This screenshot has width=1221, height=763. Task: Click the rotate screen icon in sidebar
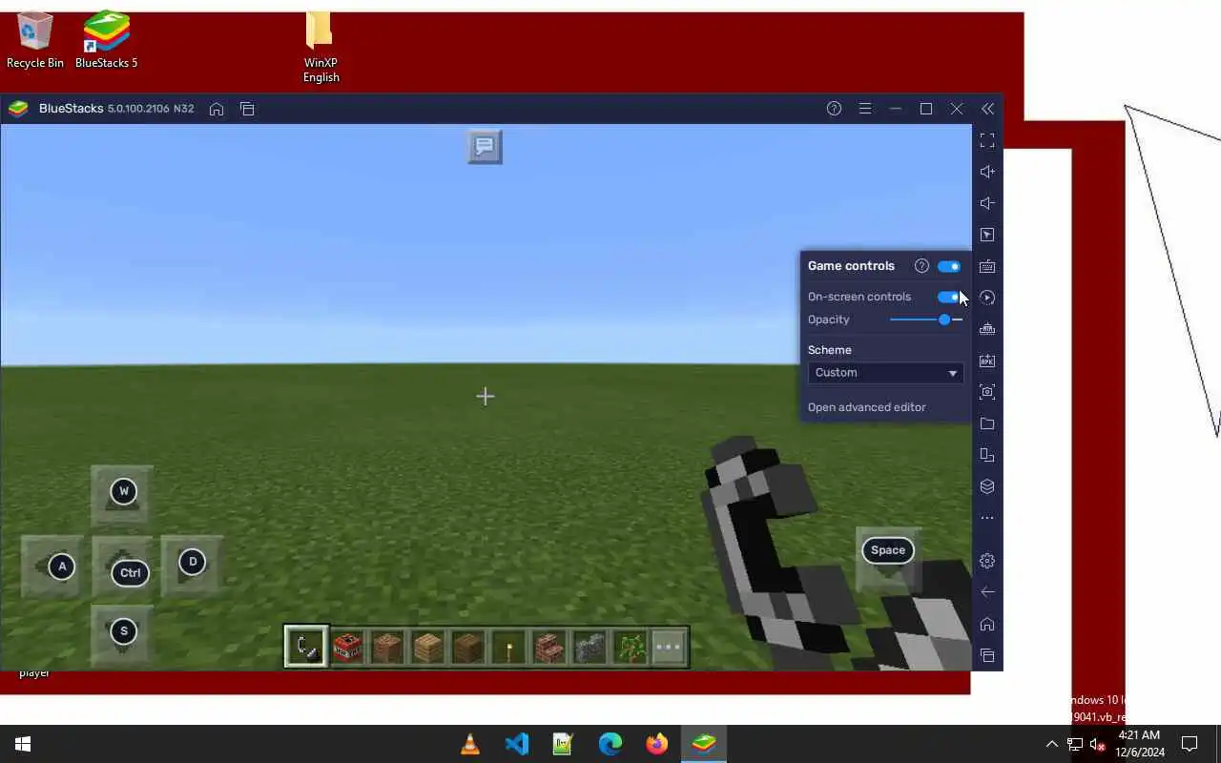[x=987, y=455]
